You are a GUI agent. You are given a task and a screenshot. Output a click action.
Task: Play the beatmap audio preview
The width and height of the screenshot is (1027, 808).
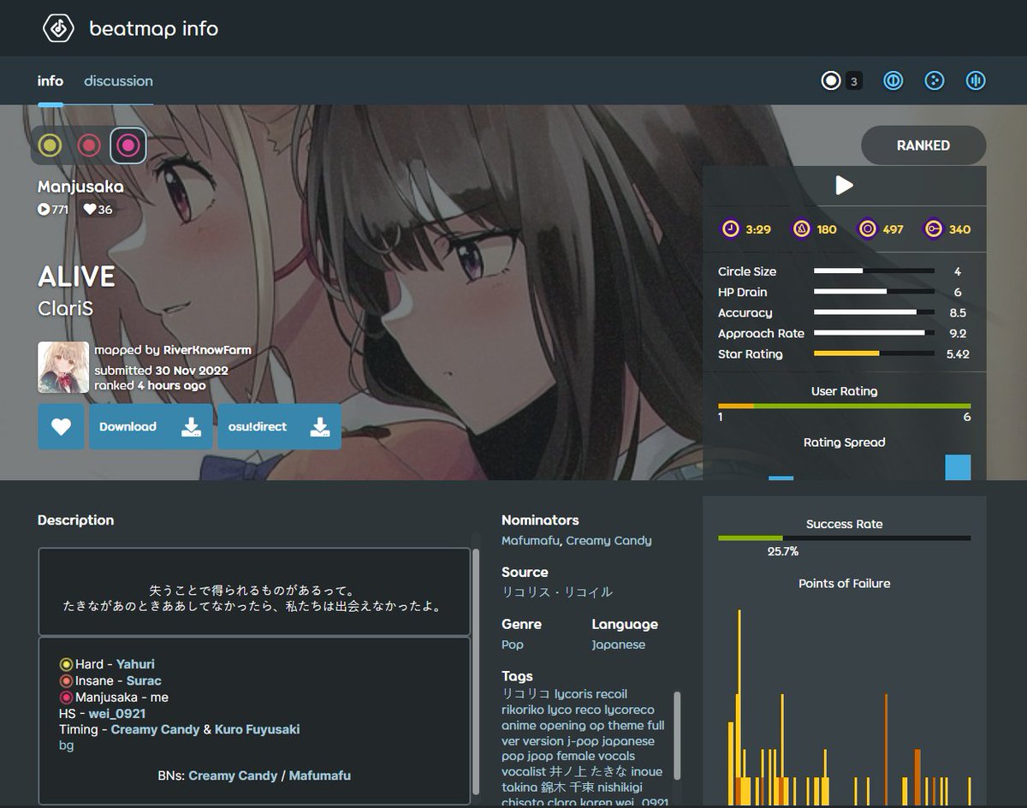[x=844, y=186]
